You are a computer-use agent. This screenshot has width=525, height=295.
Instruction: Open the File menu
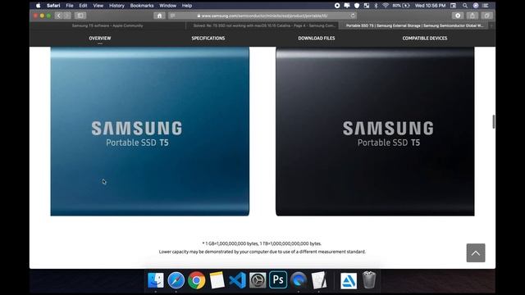click(70, 6)
